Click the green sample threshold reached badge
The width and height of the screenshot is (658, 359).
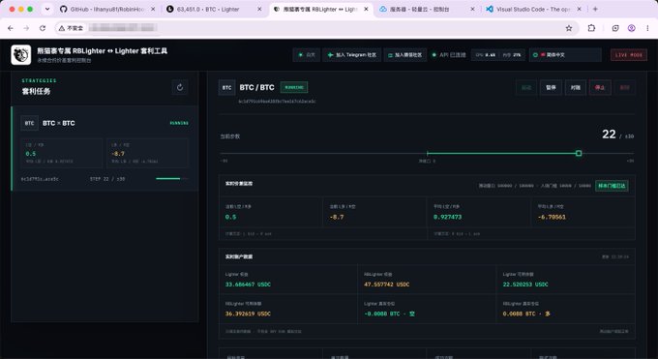pos(612,186)
